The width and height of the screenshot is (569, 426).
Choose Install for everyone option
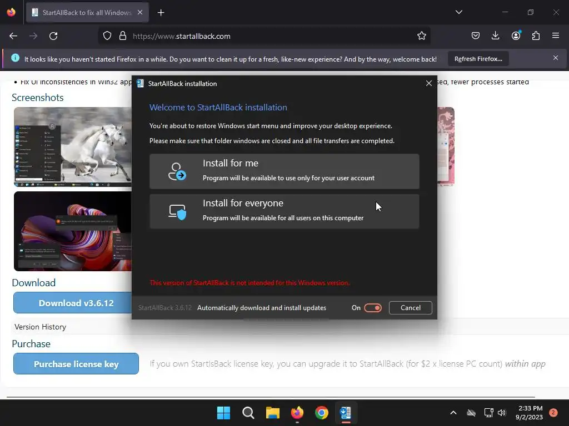(x=284, y=211)
